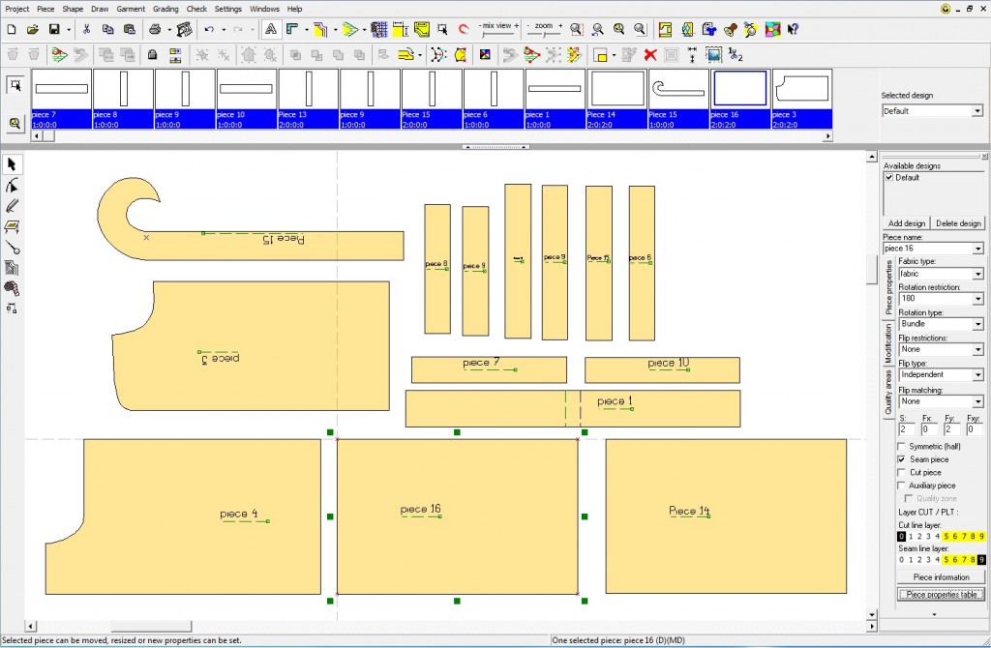Open the Grading menu
Image resolution: width=991 pixels, height=648 pixels.
[x=165, y=9]
